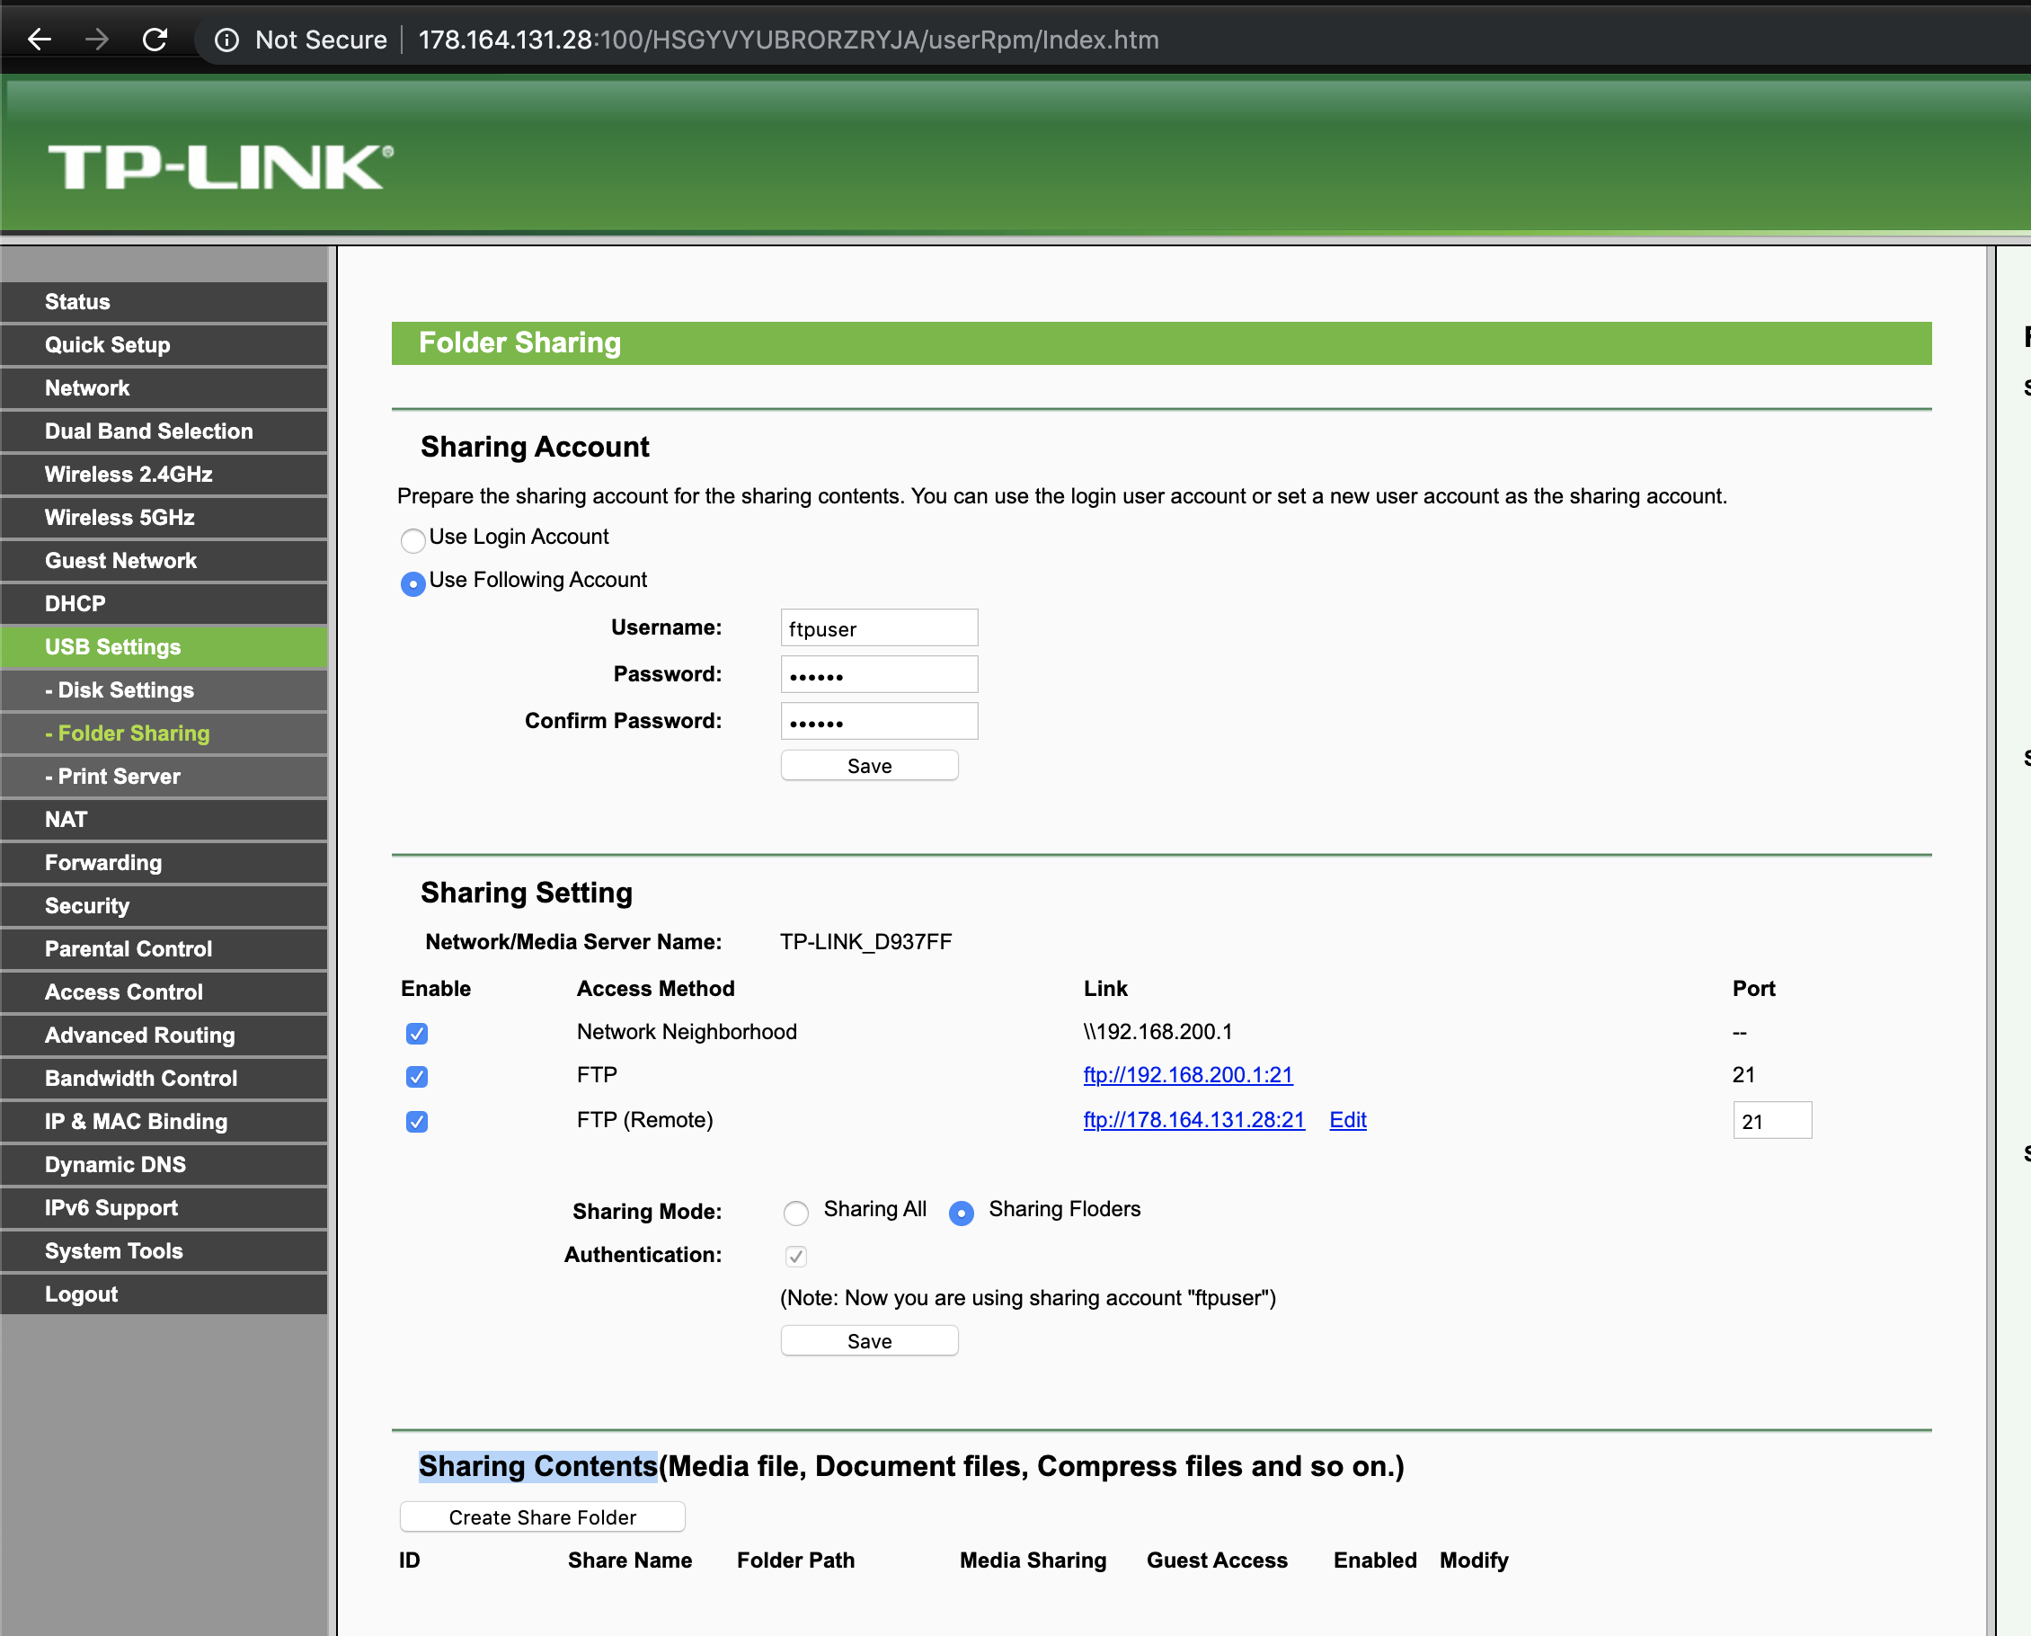Open the IP & MAC Binding menu item
Viewport: 2031px width, 1636px height.
click(164, 1123)
